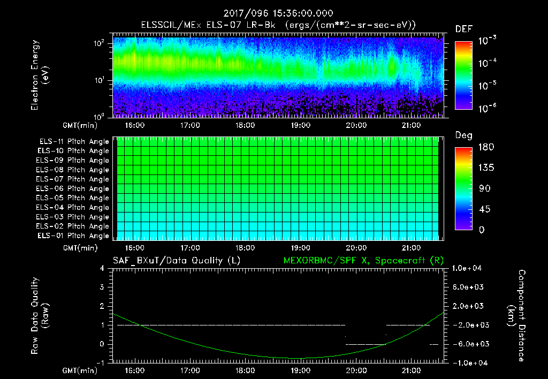The height and width of the screenshot is (379, 548).
Task: Select the ELS-02 Pitch Angle row label
Action: point(73,226)
